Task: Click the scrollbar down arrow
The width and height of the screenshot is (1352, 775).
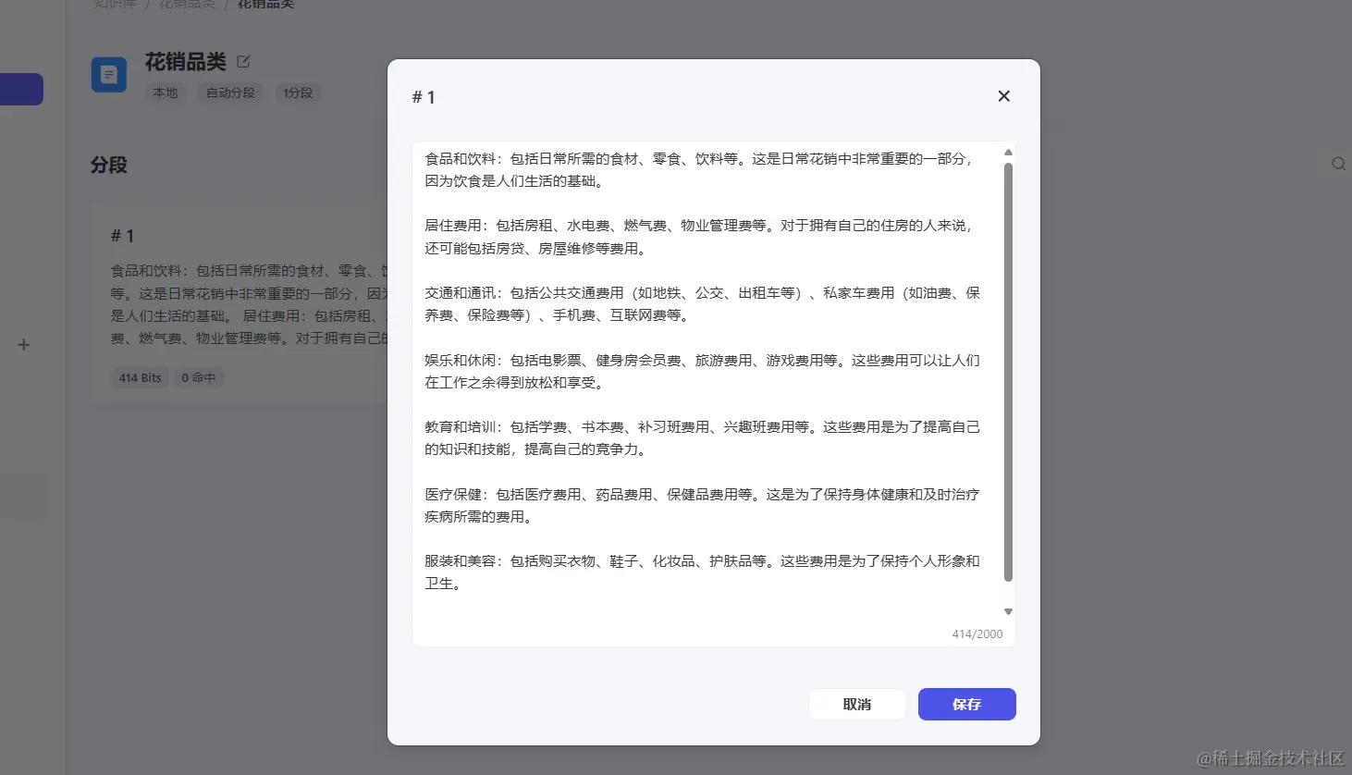Action: coord(1008,611)
